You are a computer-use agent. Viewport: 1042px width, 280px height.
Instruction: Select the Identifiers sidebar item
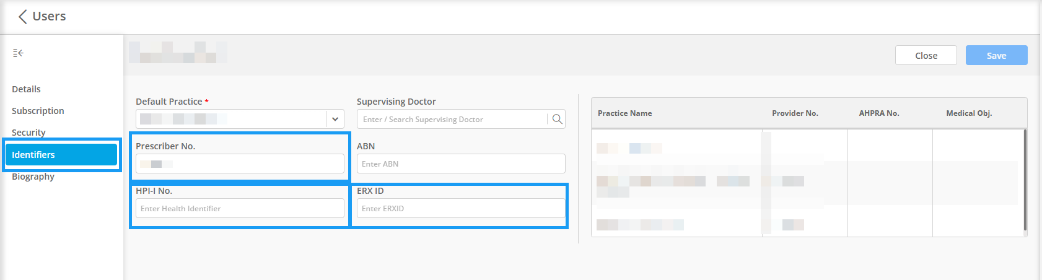[61, 155]
